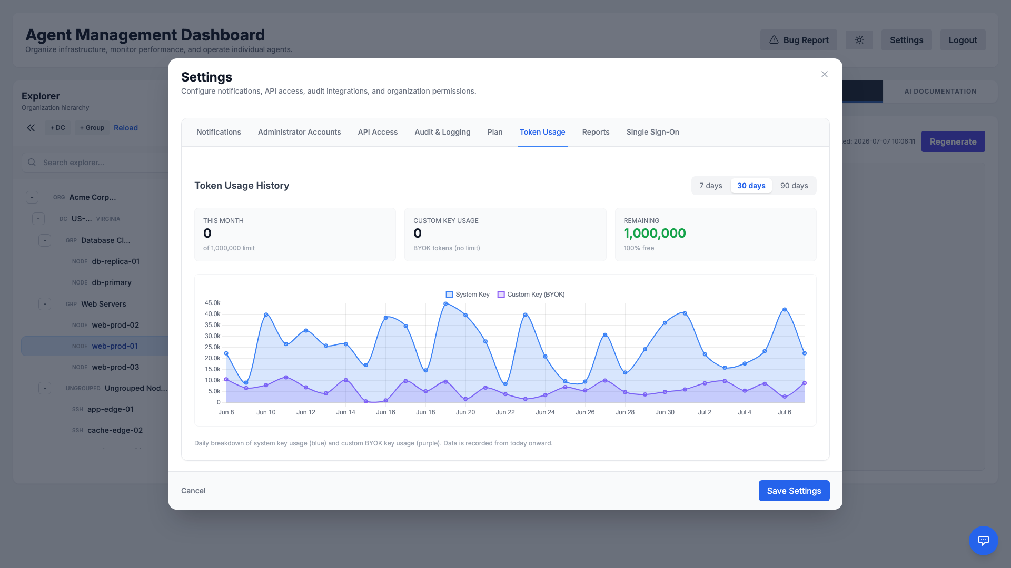Screen dimensions: 1011x568
Task: Click the 'BYOK tokens (no limit)' text
Action: pos(447,248)
